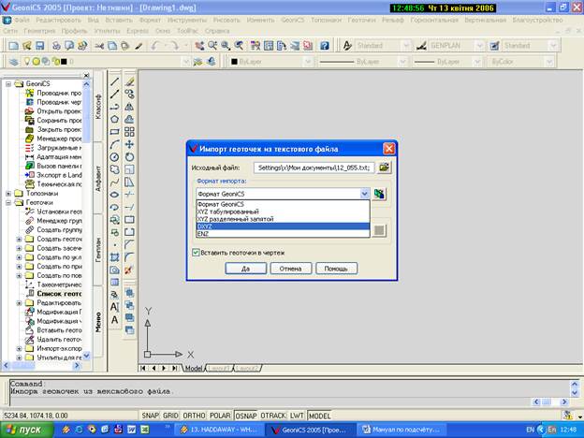Switch to the Генплан side tab
The width and height of the screenshot is (584, 438).
click(98, 250)
